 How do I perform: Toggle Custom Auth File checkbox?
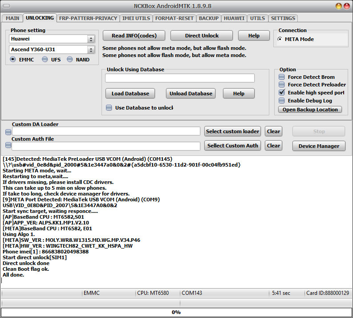8,145
